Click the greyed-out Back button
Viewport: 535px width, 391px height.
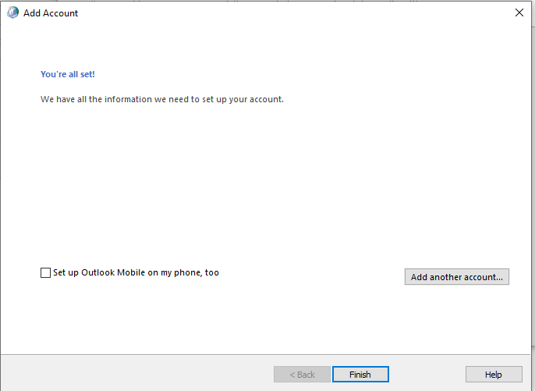coord(302,375)
